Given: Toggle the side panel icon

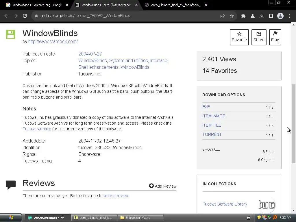Looking at the screenshot, I should tap(271, 16).
